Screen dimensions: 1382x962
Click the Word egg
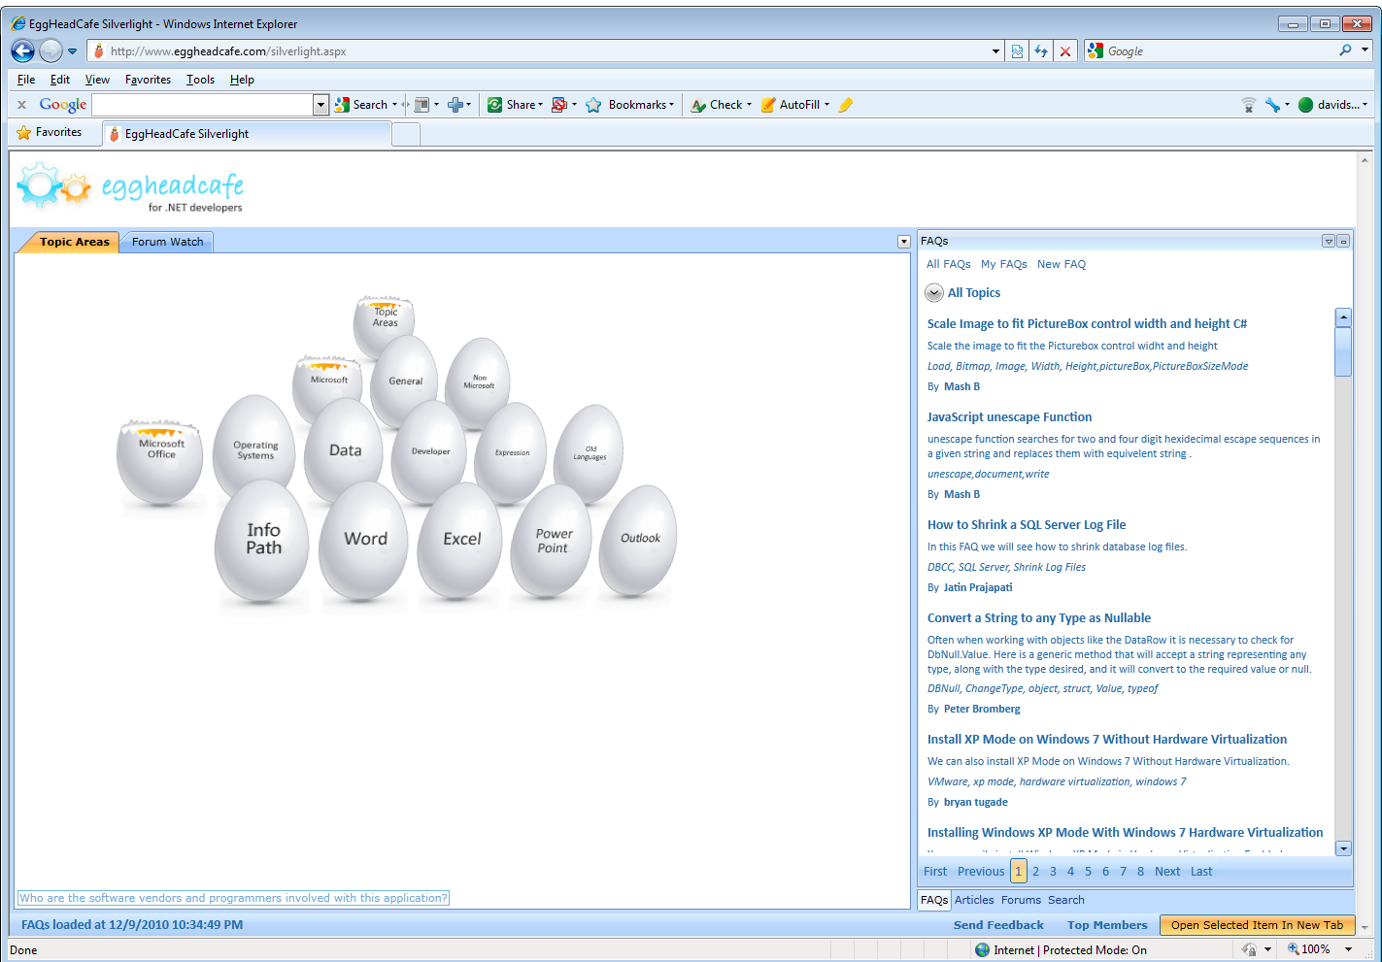[365, 541]
